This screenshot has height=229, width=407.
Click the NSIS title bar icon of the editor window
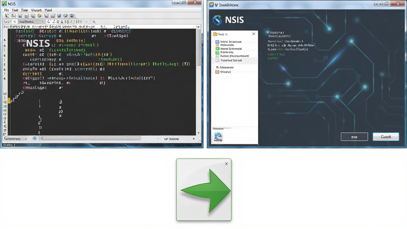[x=4, y=4]
